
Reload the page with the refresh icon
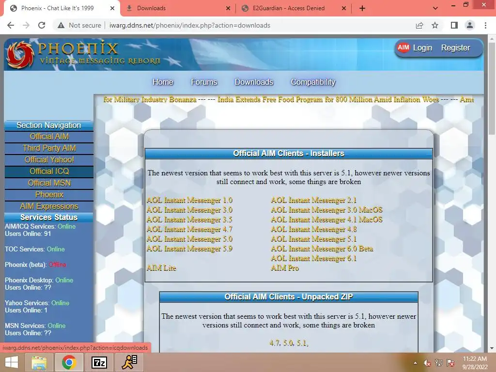pyautogui.click(x=42, y=25)
